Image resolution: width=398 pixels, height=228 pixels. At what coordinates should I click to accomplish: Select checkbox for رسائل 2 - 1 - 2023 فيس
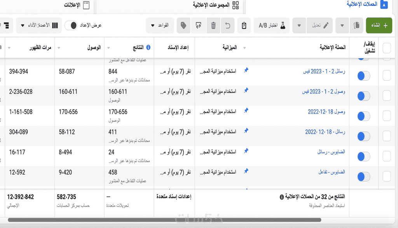387,76
